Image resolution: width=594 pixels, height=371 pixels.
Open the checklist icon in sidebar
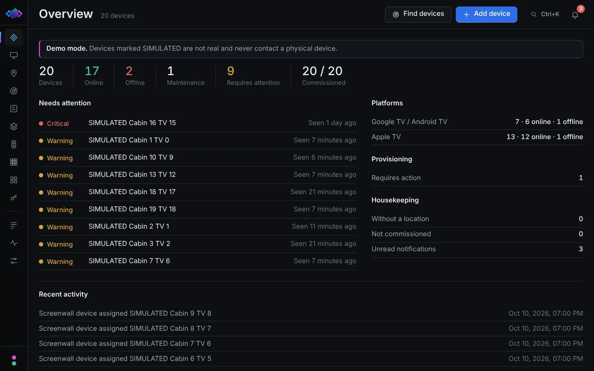coord(14,109)
